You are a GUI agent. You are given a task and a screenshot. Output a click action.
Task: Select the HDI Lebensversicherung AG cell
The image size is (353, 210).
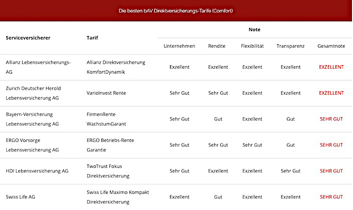click(x=37, y=171)
